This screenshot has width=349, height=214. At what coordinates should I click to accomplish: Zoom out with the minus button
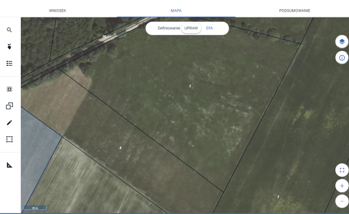pyautogui.click(x=342, y=200)
